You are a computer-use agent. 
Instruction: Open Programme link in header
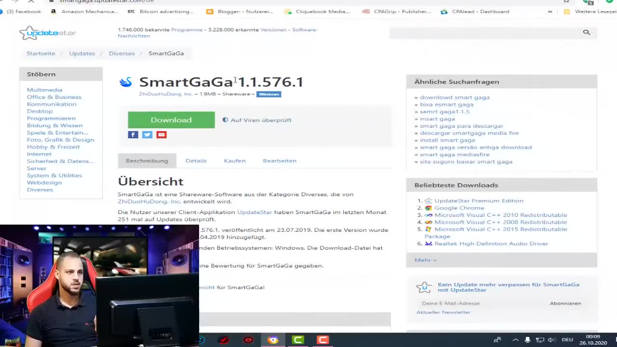187,30
